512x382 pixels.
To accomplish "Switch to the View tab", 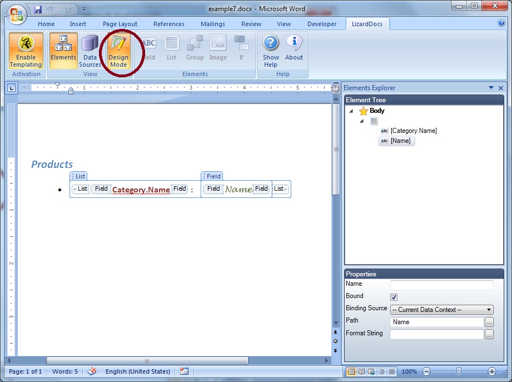I will [284, 24].
